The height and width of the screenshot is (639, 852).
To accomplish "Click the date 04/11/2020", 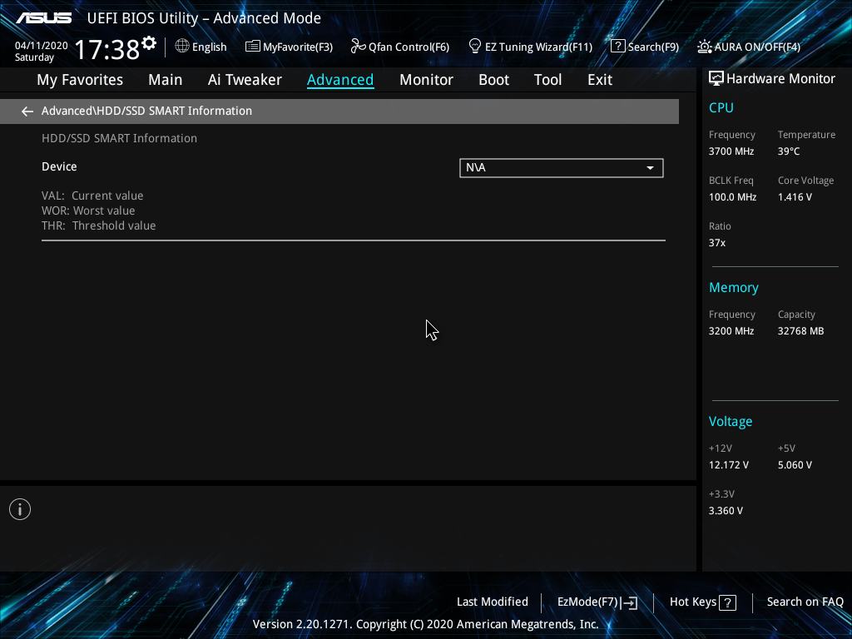I will (x=42, y=46).
